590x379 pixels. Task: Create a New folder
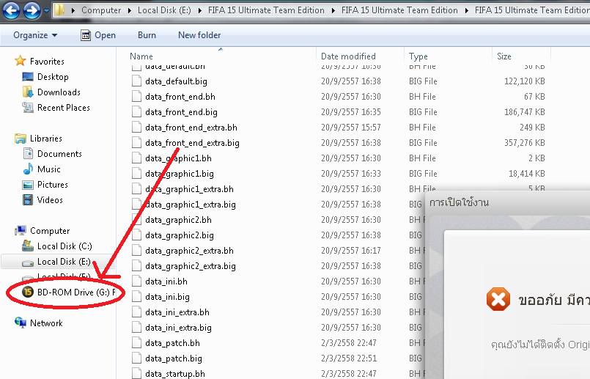pos(199,35)
